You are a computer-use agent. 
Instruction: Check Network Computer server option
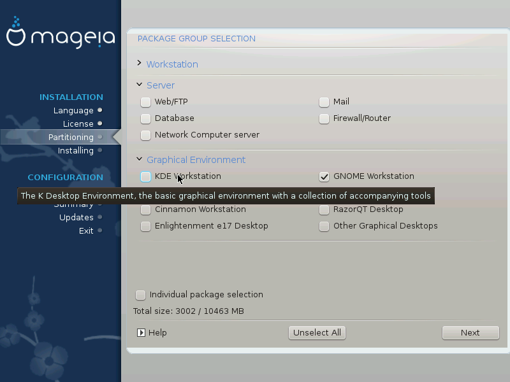145,135
